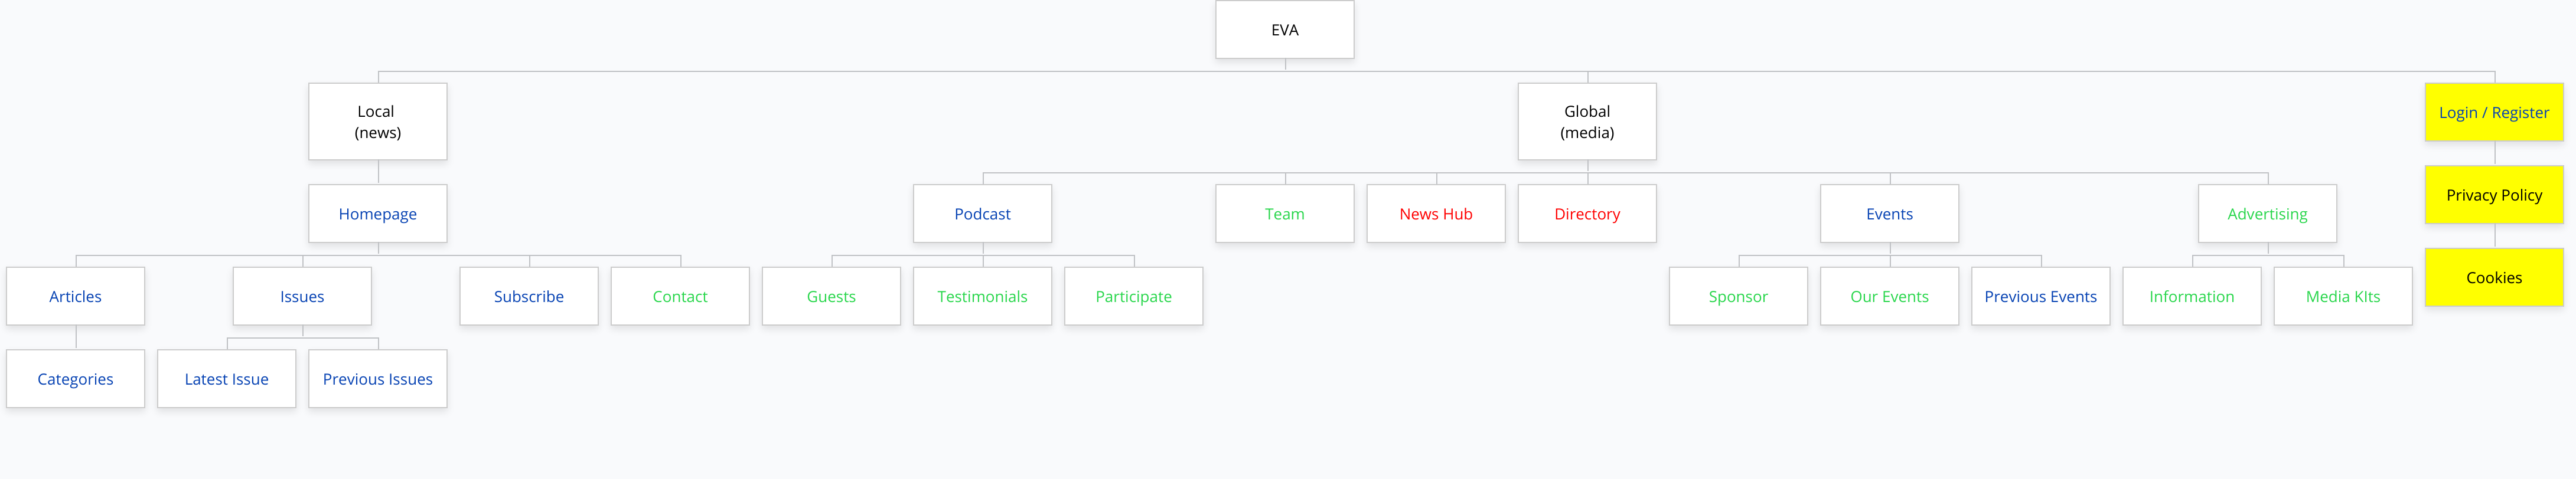
Task: Select the Local (news) node
Action: [x=377, y=122]
